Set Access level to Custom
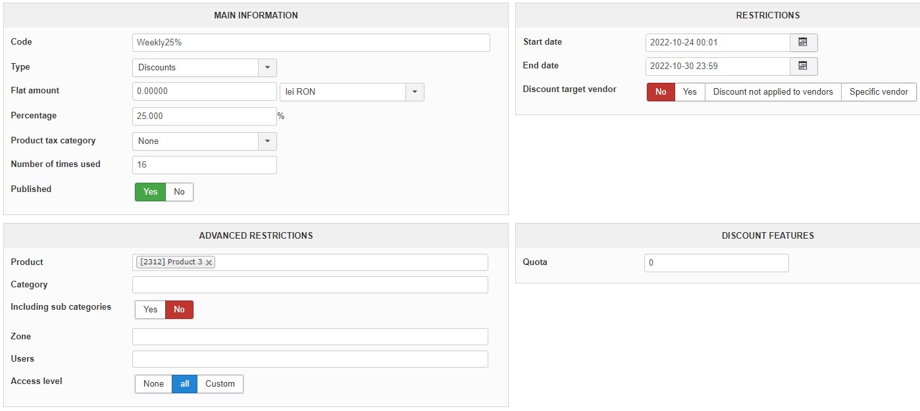The height and width of the screenshot is (411, 920). (x=220, y=384)
